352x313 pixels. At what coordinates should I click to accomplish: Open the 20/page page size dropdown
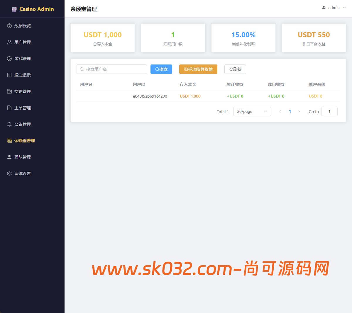252,111
